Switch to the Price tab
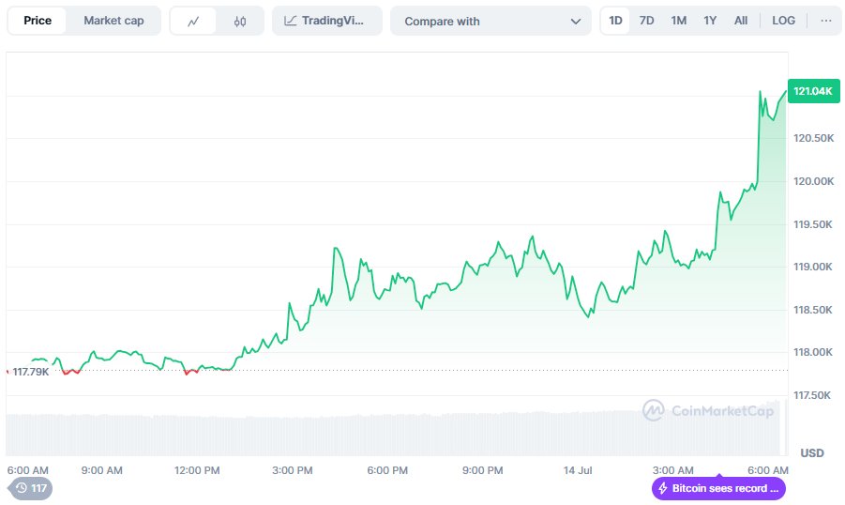 38,21
